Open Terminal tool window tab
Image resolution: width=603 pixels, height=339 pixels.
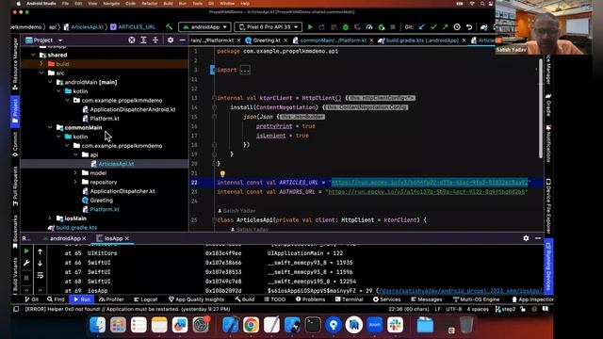coord(350,299)
